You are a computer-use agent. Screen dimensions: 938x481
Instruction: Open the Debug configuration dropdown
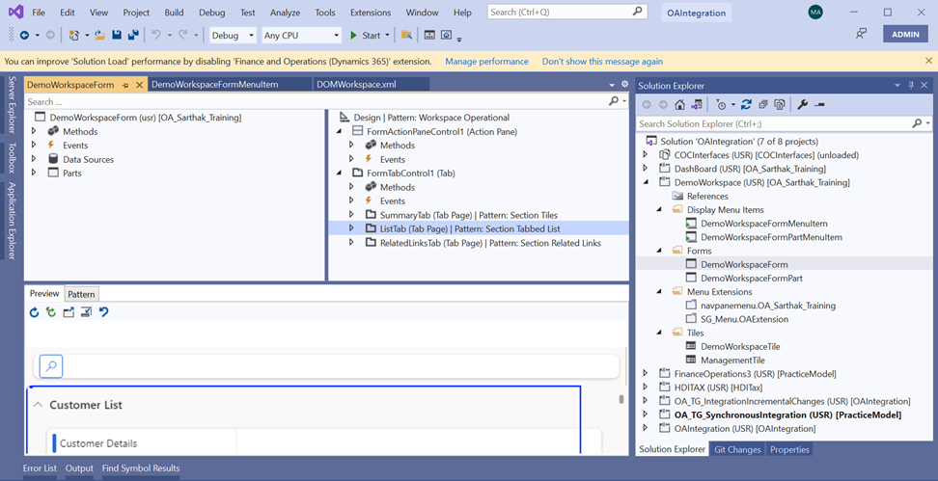point(234,36)
